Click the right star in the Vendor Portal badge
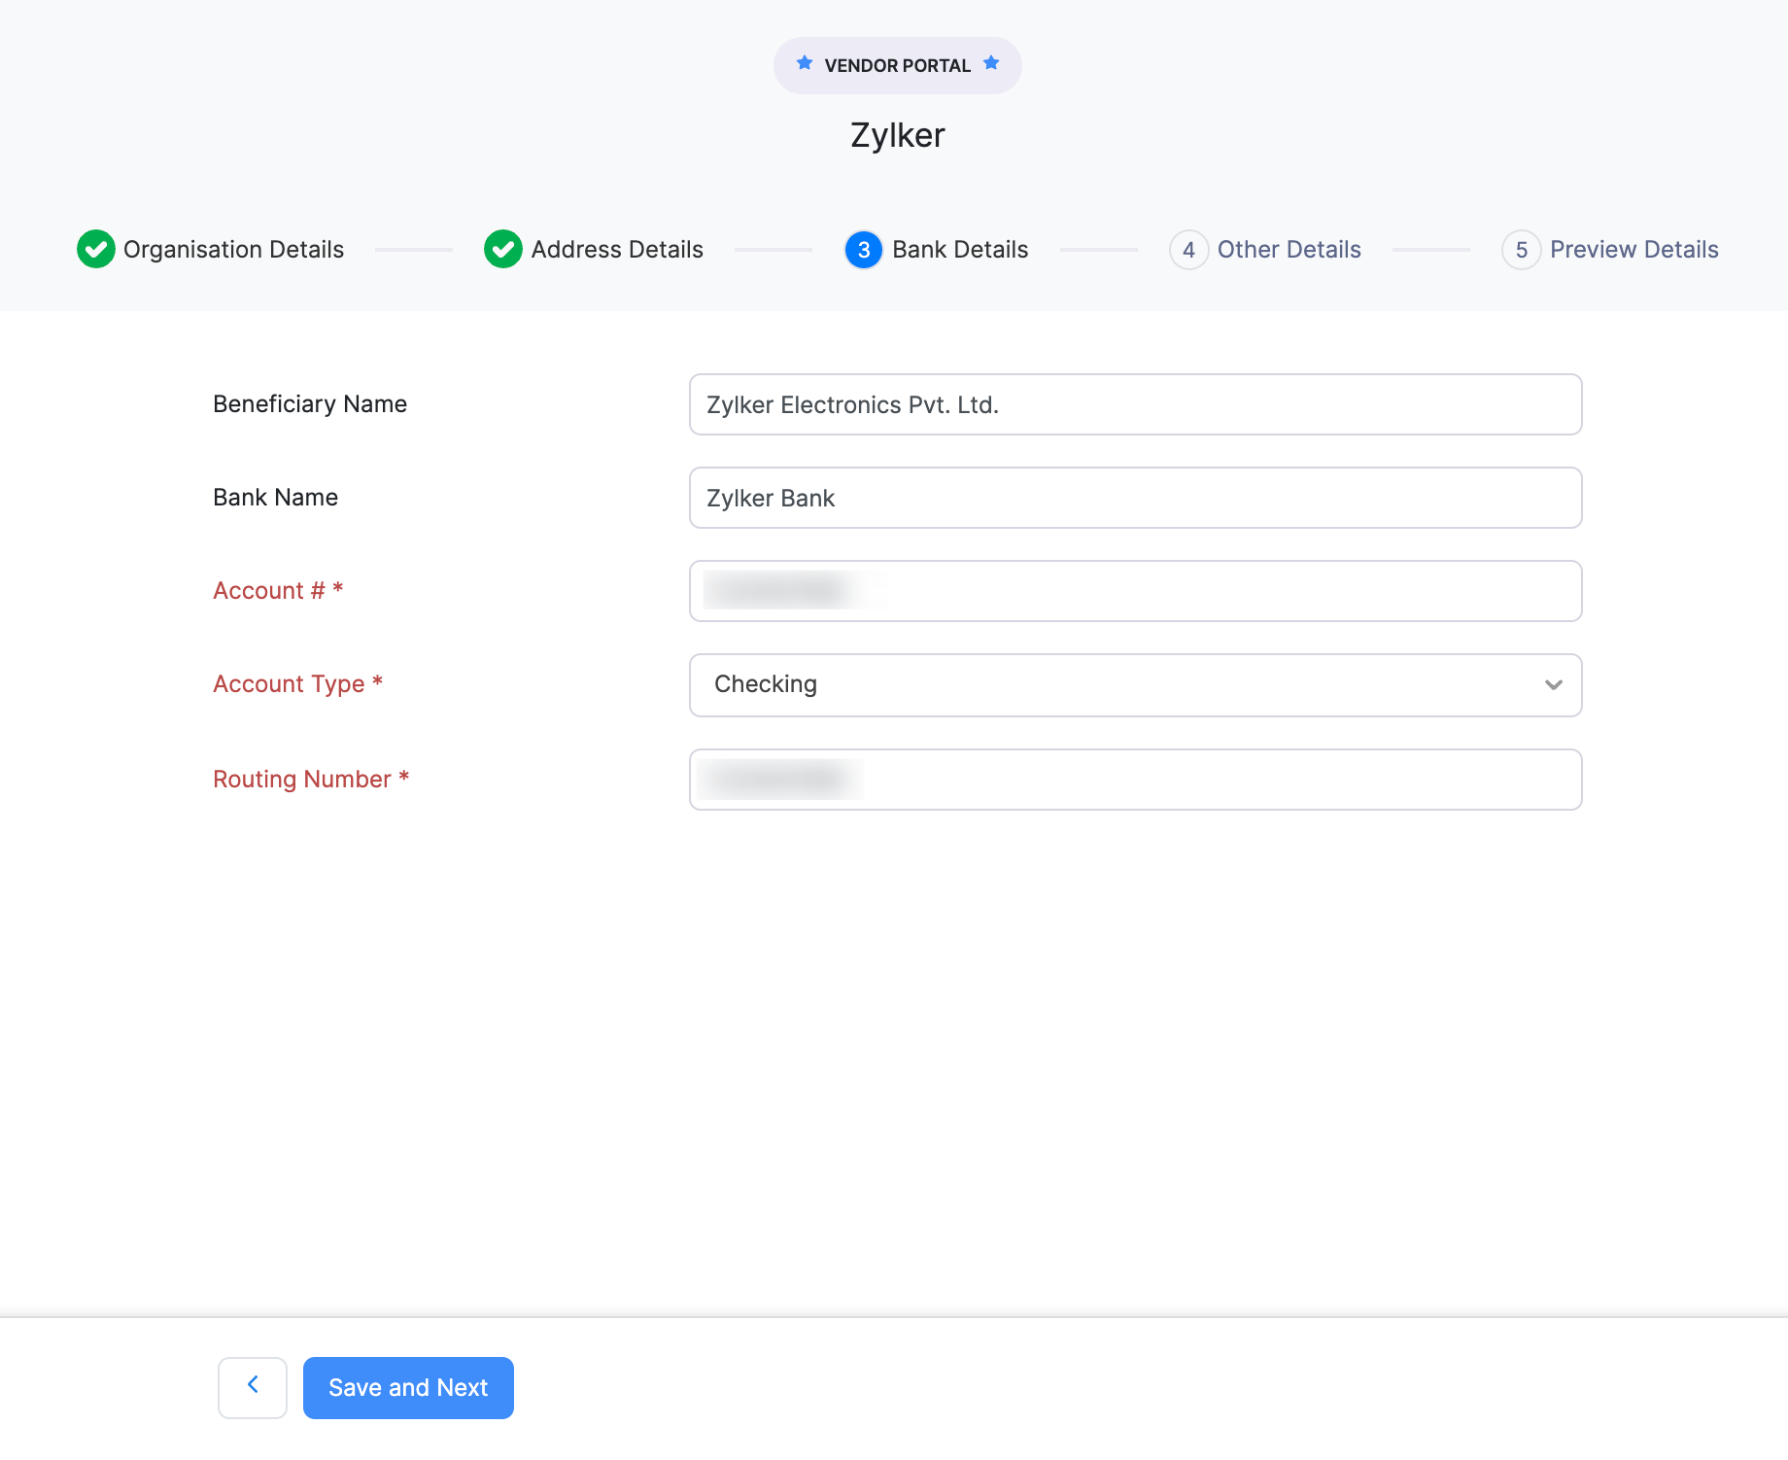The width and height of the screenshot is (1788, 1460). [990, 62]
